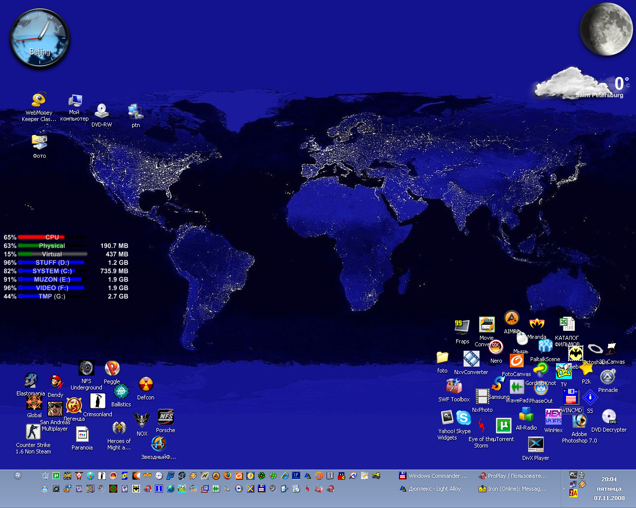Open the Crimsonland game shortcut
636x508 pixels.
[98, 401]
